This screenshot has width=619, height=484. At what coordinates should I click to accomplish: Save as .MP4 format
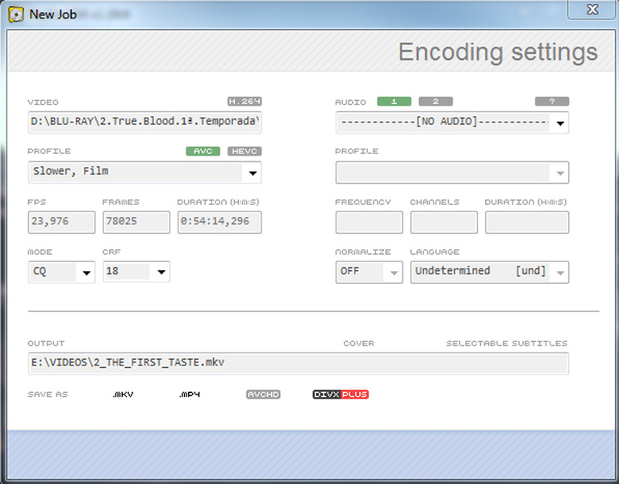[x=190, y=394]
